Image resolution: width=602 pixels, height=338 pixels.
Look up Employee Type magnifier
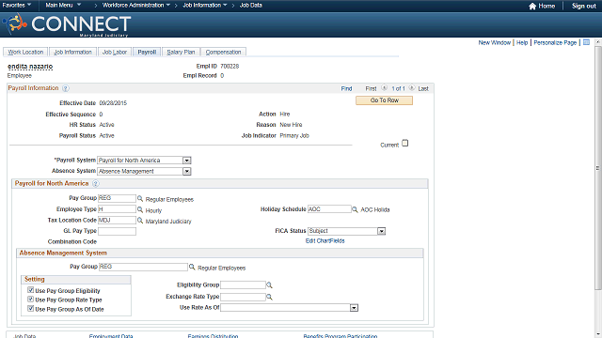[140, 209]
